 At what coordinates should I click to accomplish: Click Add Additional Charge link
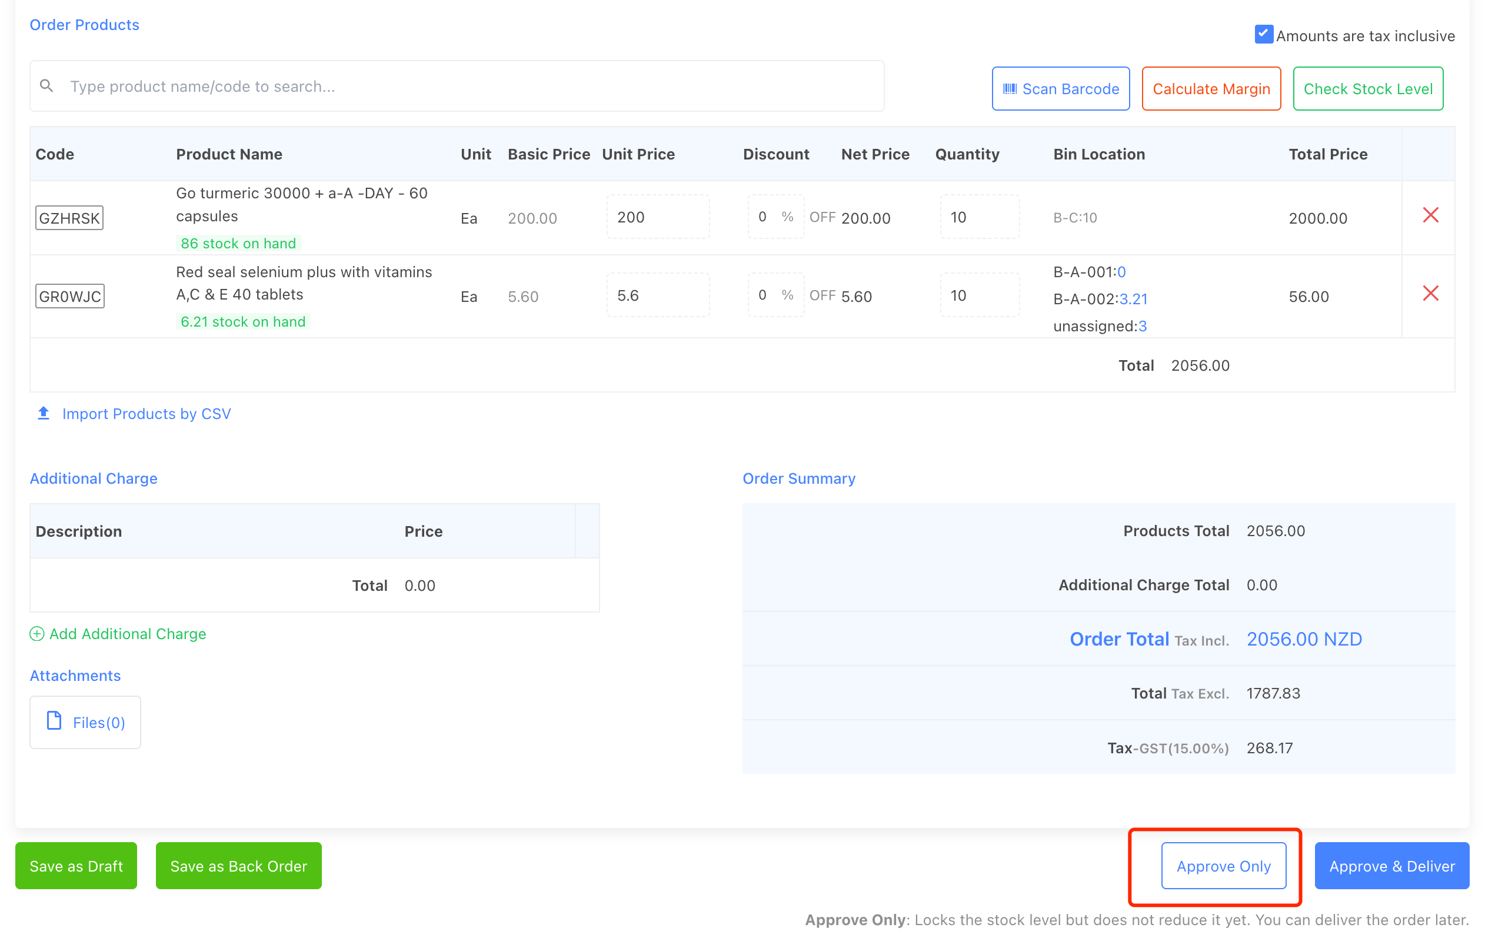pyautogui.click(x=128, y=634)
